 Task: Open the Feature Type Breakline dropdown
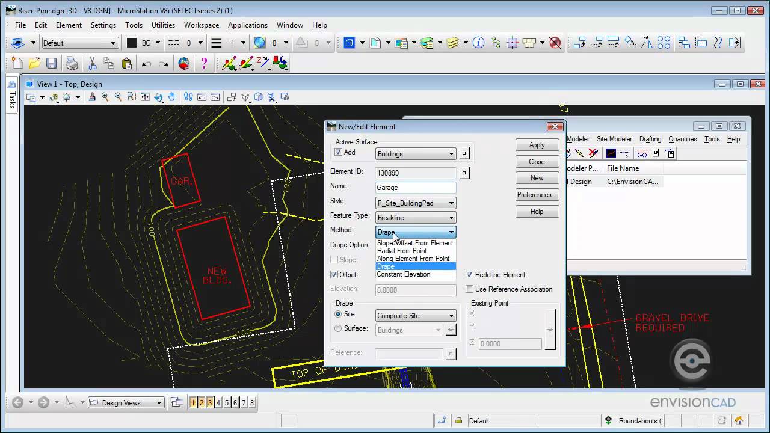416,218
